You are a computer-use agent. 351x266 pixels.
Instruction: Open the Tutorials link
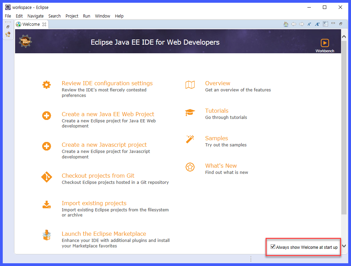coord(217,111)
